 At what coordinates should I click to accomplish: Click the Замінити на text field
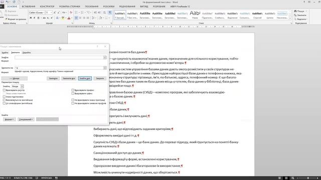point(59,68)
